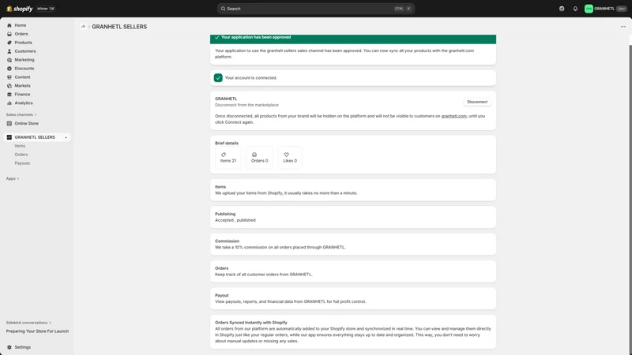Viewport: 632px width, 355px height.
Task: Click the Commission section heading
Action: click(x=227, y=241)
